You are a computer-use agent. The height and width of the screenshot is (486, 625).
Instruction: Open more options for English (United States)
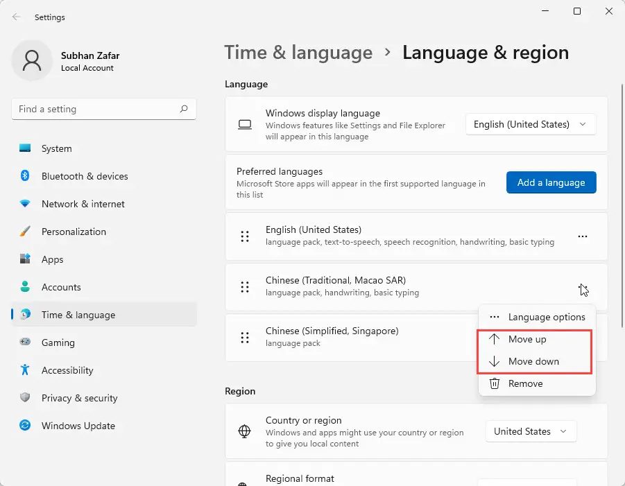pyautogui.click(x=583, y=236)
